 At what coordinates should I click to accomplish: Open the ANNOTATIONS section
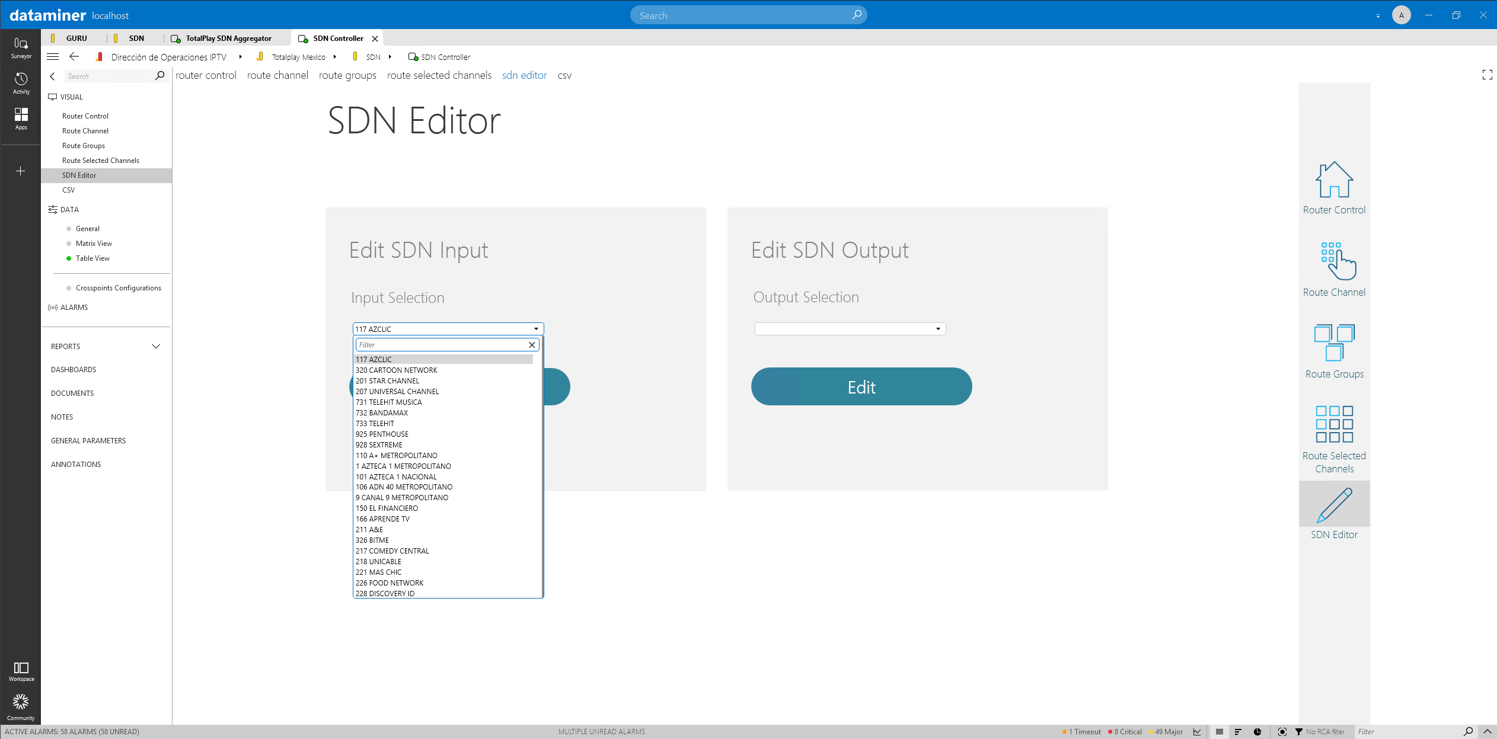point(76,465)
